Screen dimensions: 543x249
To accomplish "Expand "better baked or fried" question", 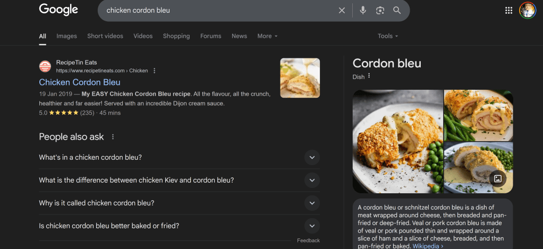I will [x=312, y=226].
